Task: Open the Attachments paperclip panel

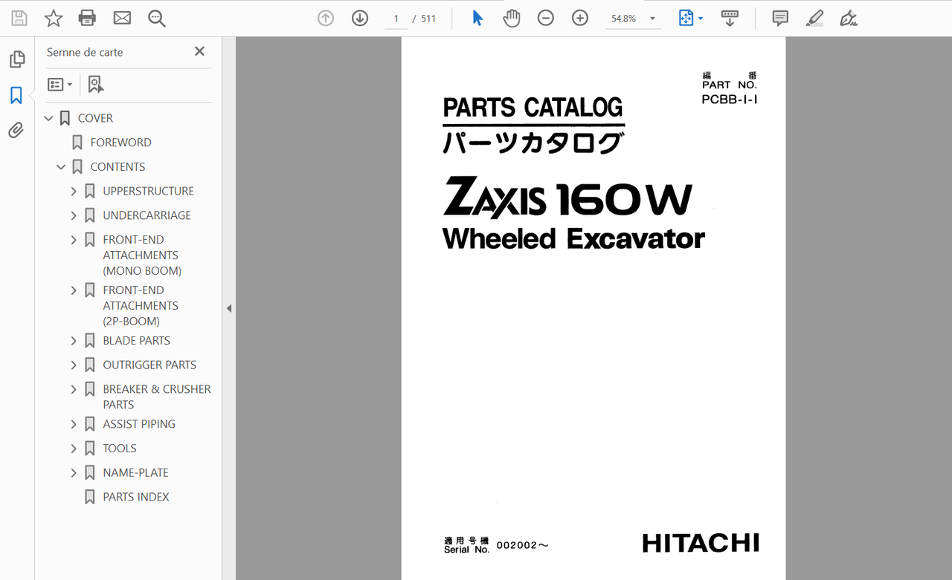Action: 16,131
